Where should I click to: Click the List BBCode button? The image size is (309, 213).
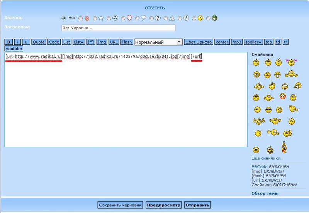[66, 42]
